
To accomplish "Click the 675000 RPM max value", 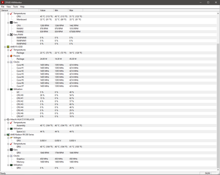I will [x=75, y=32].
